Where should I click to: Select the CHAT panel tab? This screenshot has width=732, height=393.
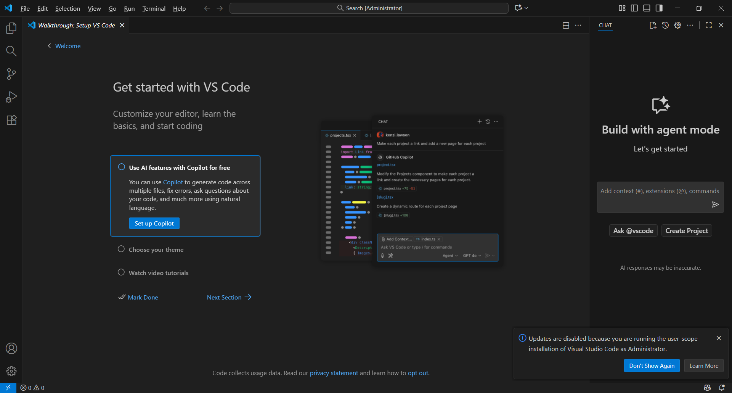tap(605, 25)
